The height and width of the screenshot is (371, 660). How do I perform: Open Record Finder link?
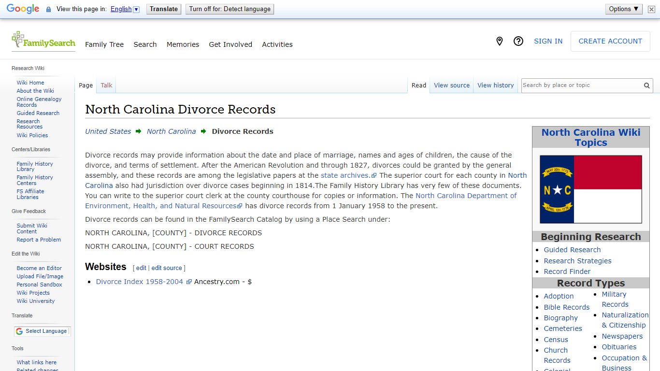[x=567, y=271]
